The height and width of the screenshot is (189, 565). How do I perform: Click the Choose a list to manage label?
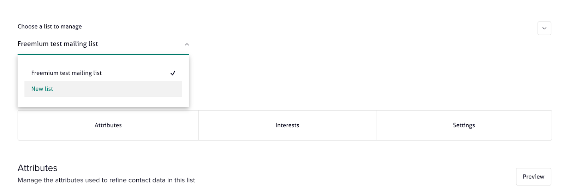coord(50,26)
